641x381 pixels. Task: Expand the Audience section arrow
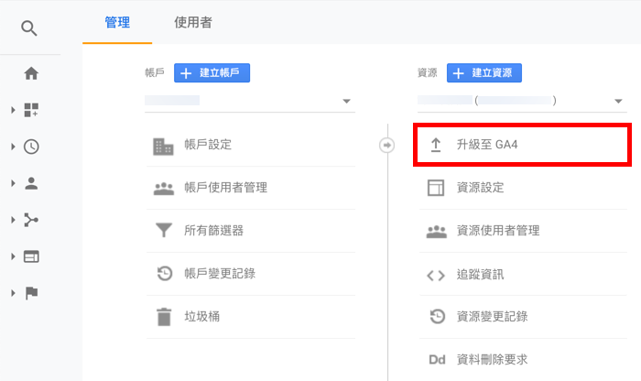coord(13,183)
